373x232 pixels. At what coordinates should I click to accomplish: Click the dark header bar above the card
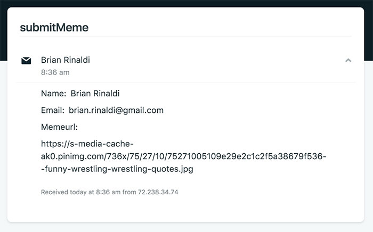point(186,3)
